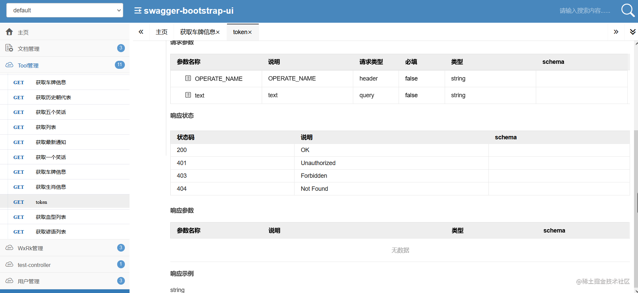This screenshot has width=638, height=293.
Task: Click the 文档管理 count badge 3
Action: [x=121, y=48]
